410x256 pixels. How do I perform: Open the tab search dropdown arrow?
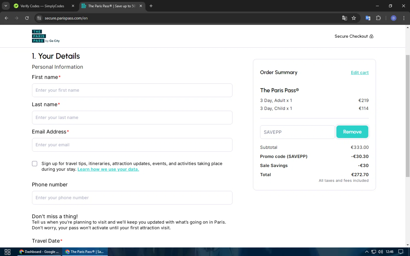[x=6, y=6]
